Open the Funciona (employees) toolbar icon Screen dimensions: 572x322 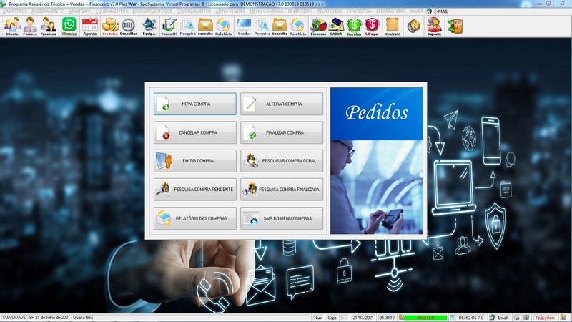click(x=48, y=26)
